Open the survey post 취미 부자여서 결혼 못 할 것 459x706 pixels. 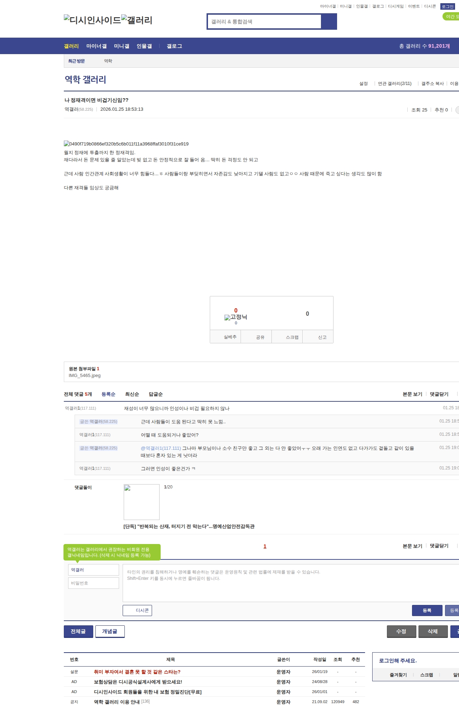137,672
